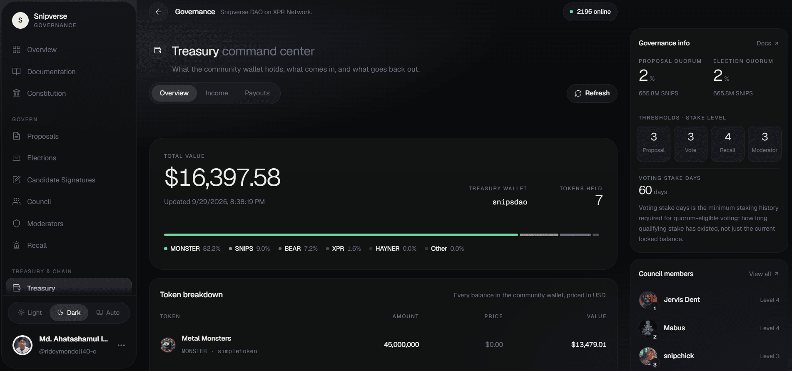Image resolution: width=792 pixels, height=371 pixels.
Task: Click View all council members link
Action: coord(764,274)
